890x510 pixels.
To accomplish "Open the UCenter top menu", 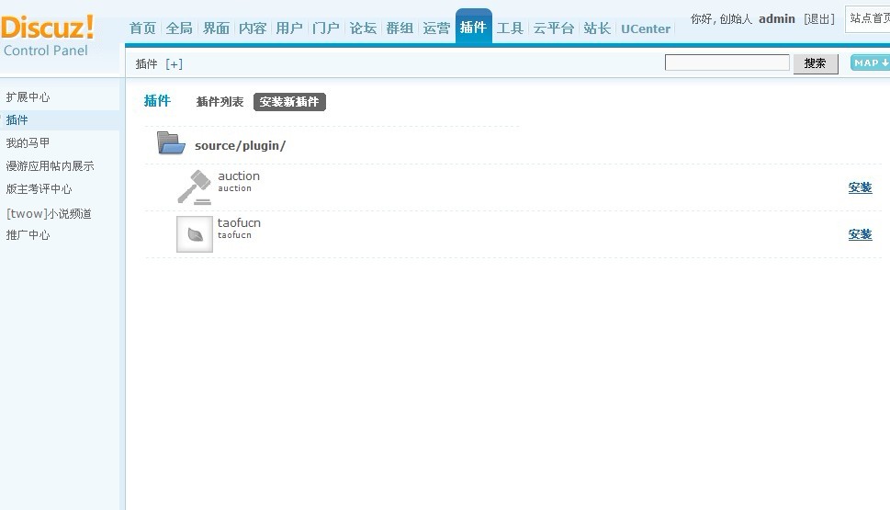I will [646, 29].
